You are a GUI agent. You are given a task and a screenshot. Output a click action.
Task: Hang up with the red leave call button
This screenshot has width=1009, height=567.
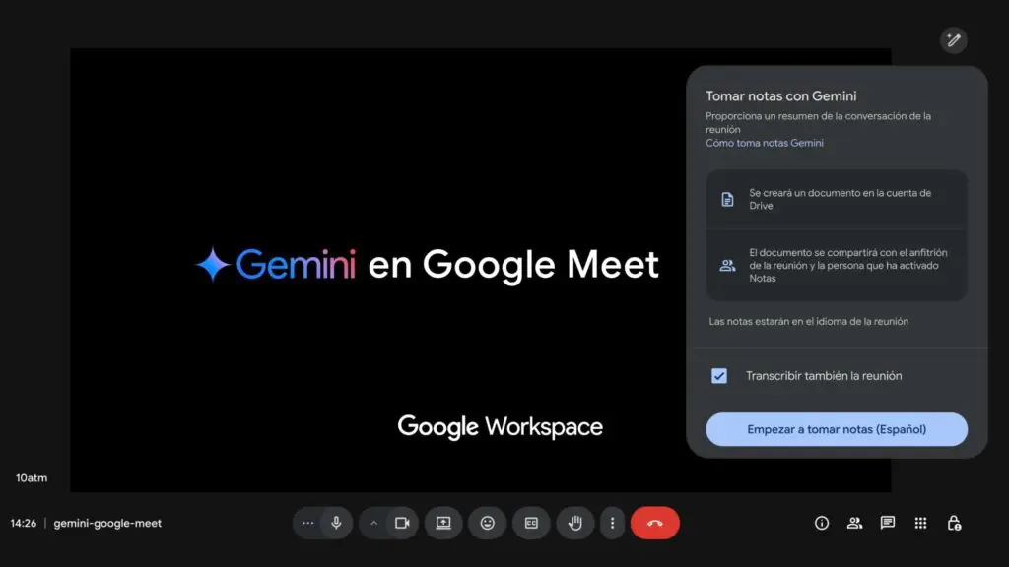point(655,523)
